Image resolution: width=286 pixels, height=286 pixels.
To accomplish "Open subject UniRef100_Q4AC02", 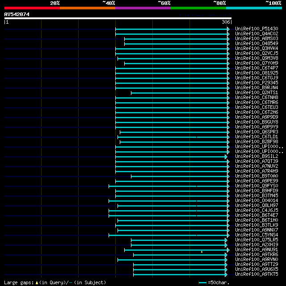I will [x=257, y=33].
